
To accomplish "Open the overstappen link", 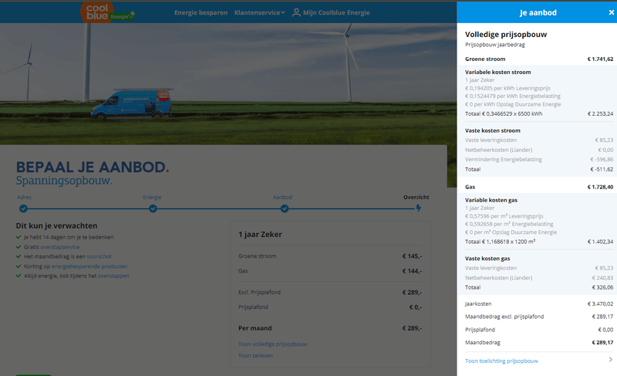I will point(113,276).
